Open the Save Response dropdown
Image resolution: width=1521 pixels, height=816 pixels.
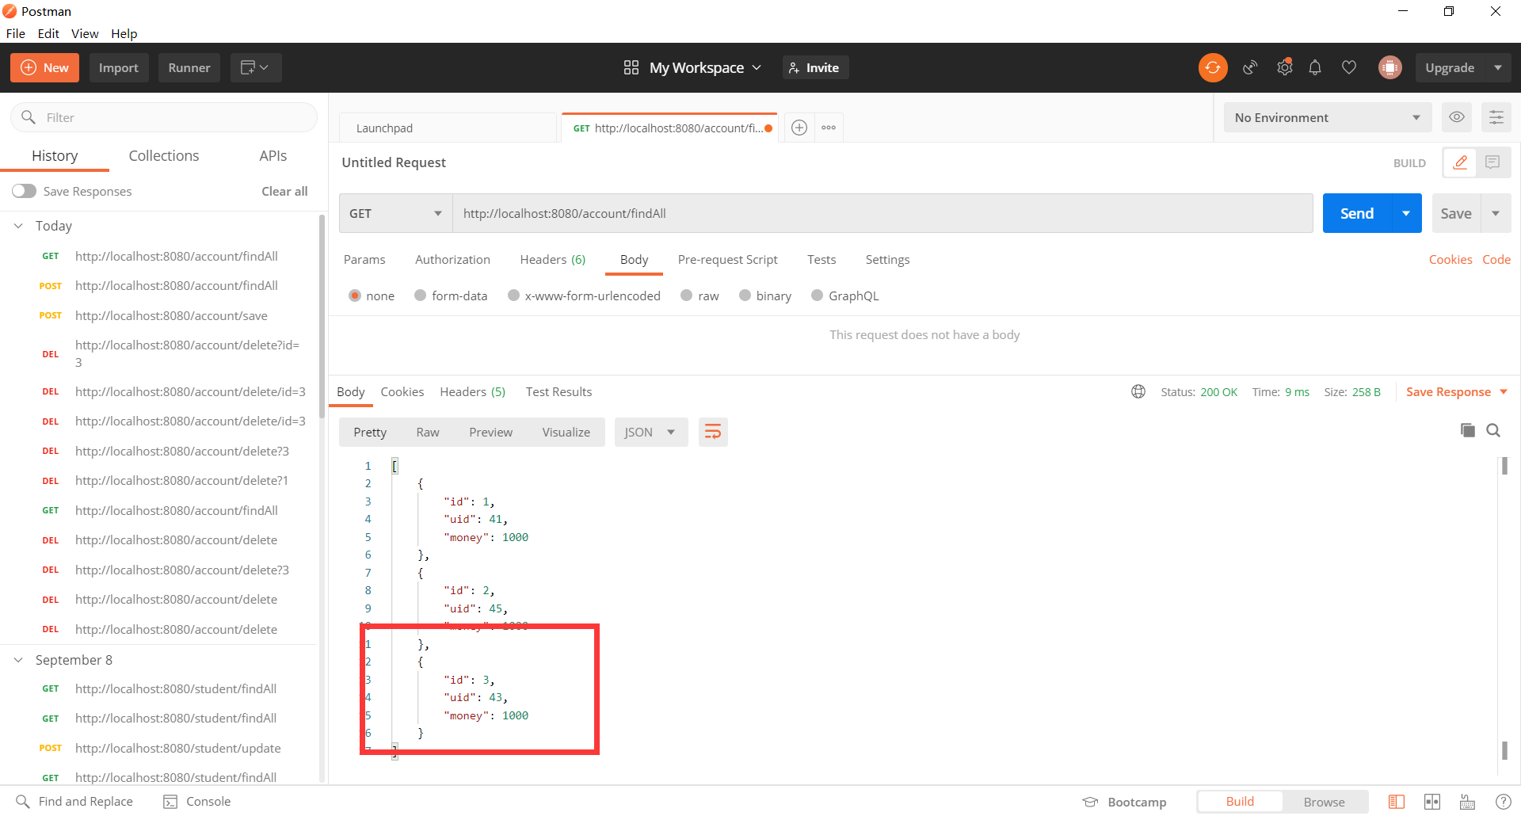pyautogui.click(x=1456, y=391)
